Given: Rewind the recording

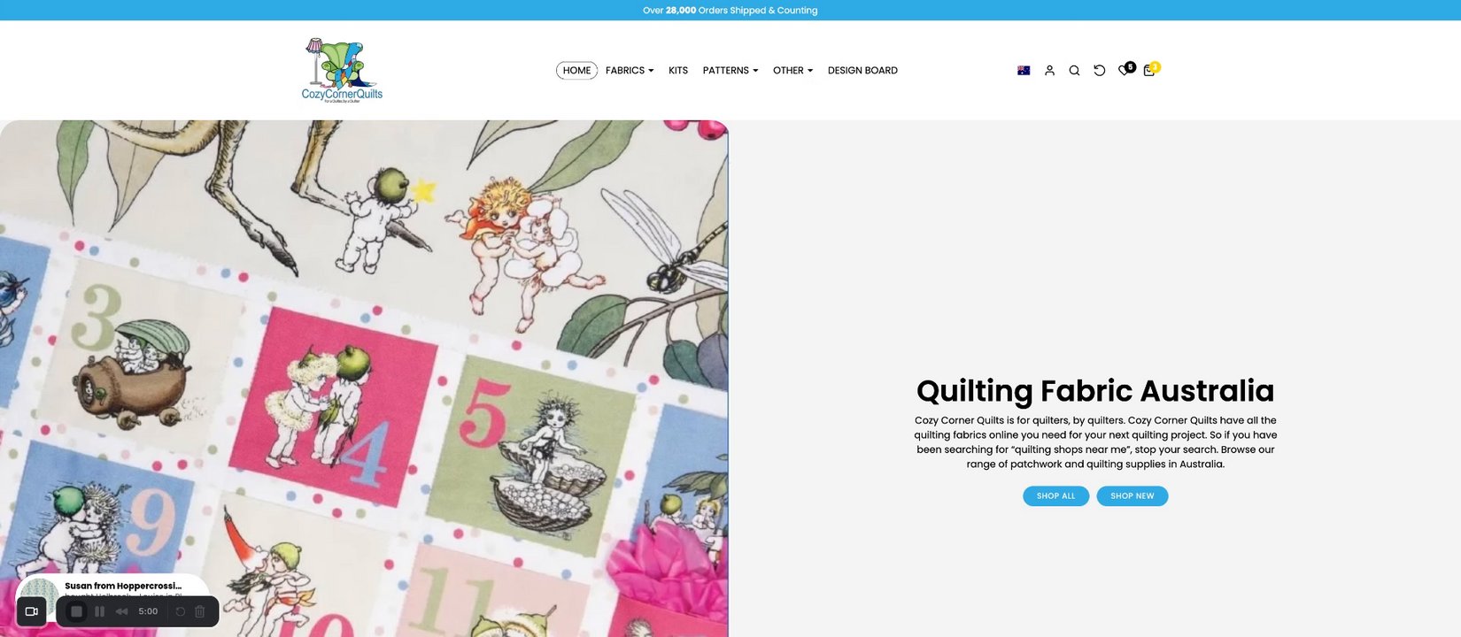Looking at the screenshot, I should click(x=121, y=611).
